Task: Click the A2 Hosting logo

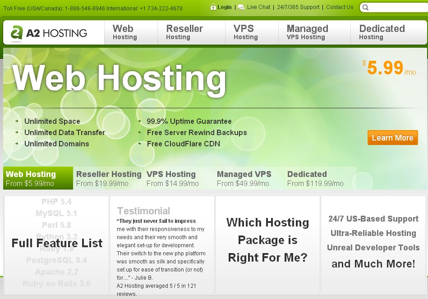Action: click(x=49, y=33)
